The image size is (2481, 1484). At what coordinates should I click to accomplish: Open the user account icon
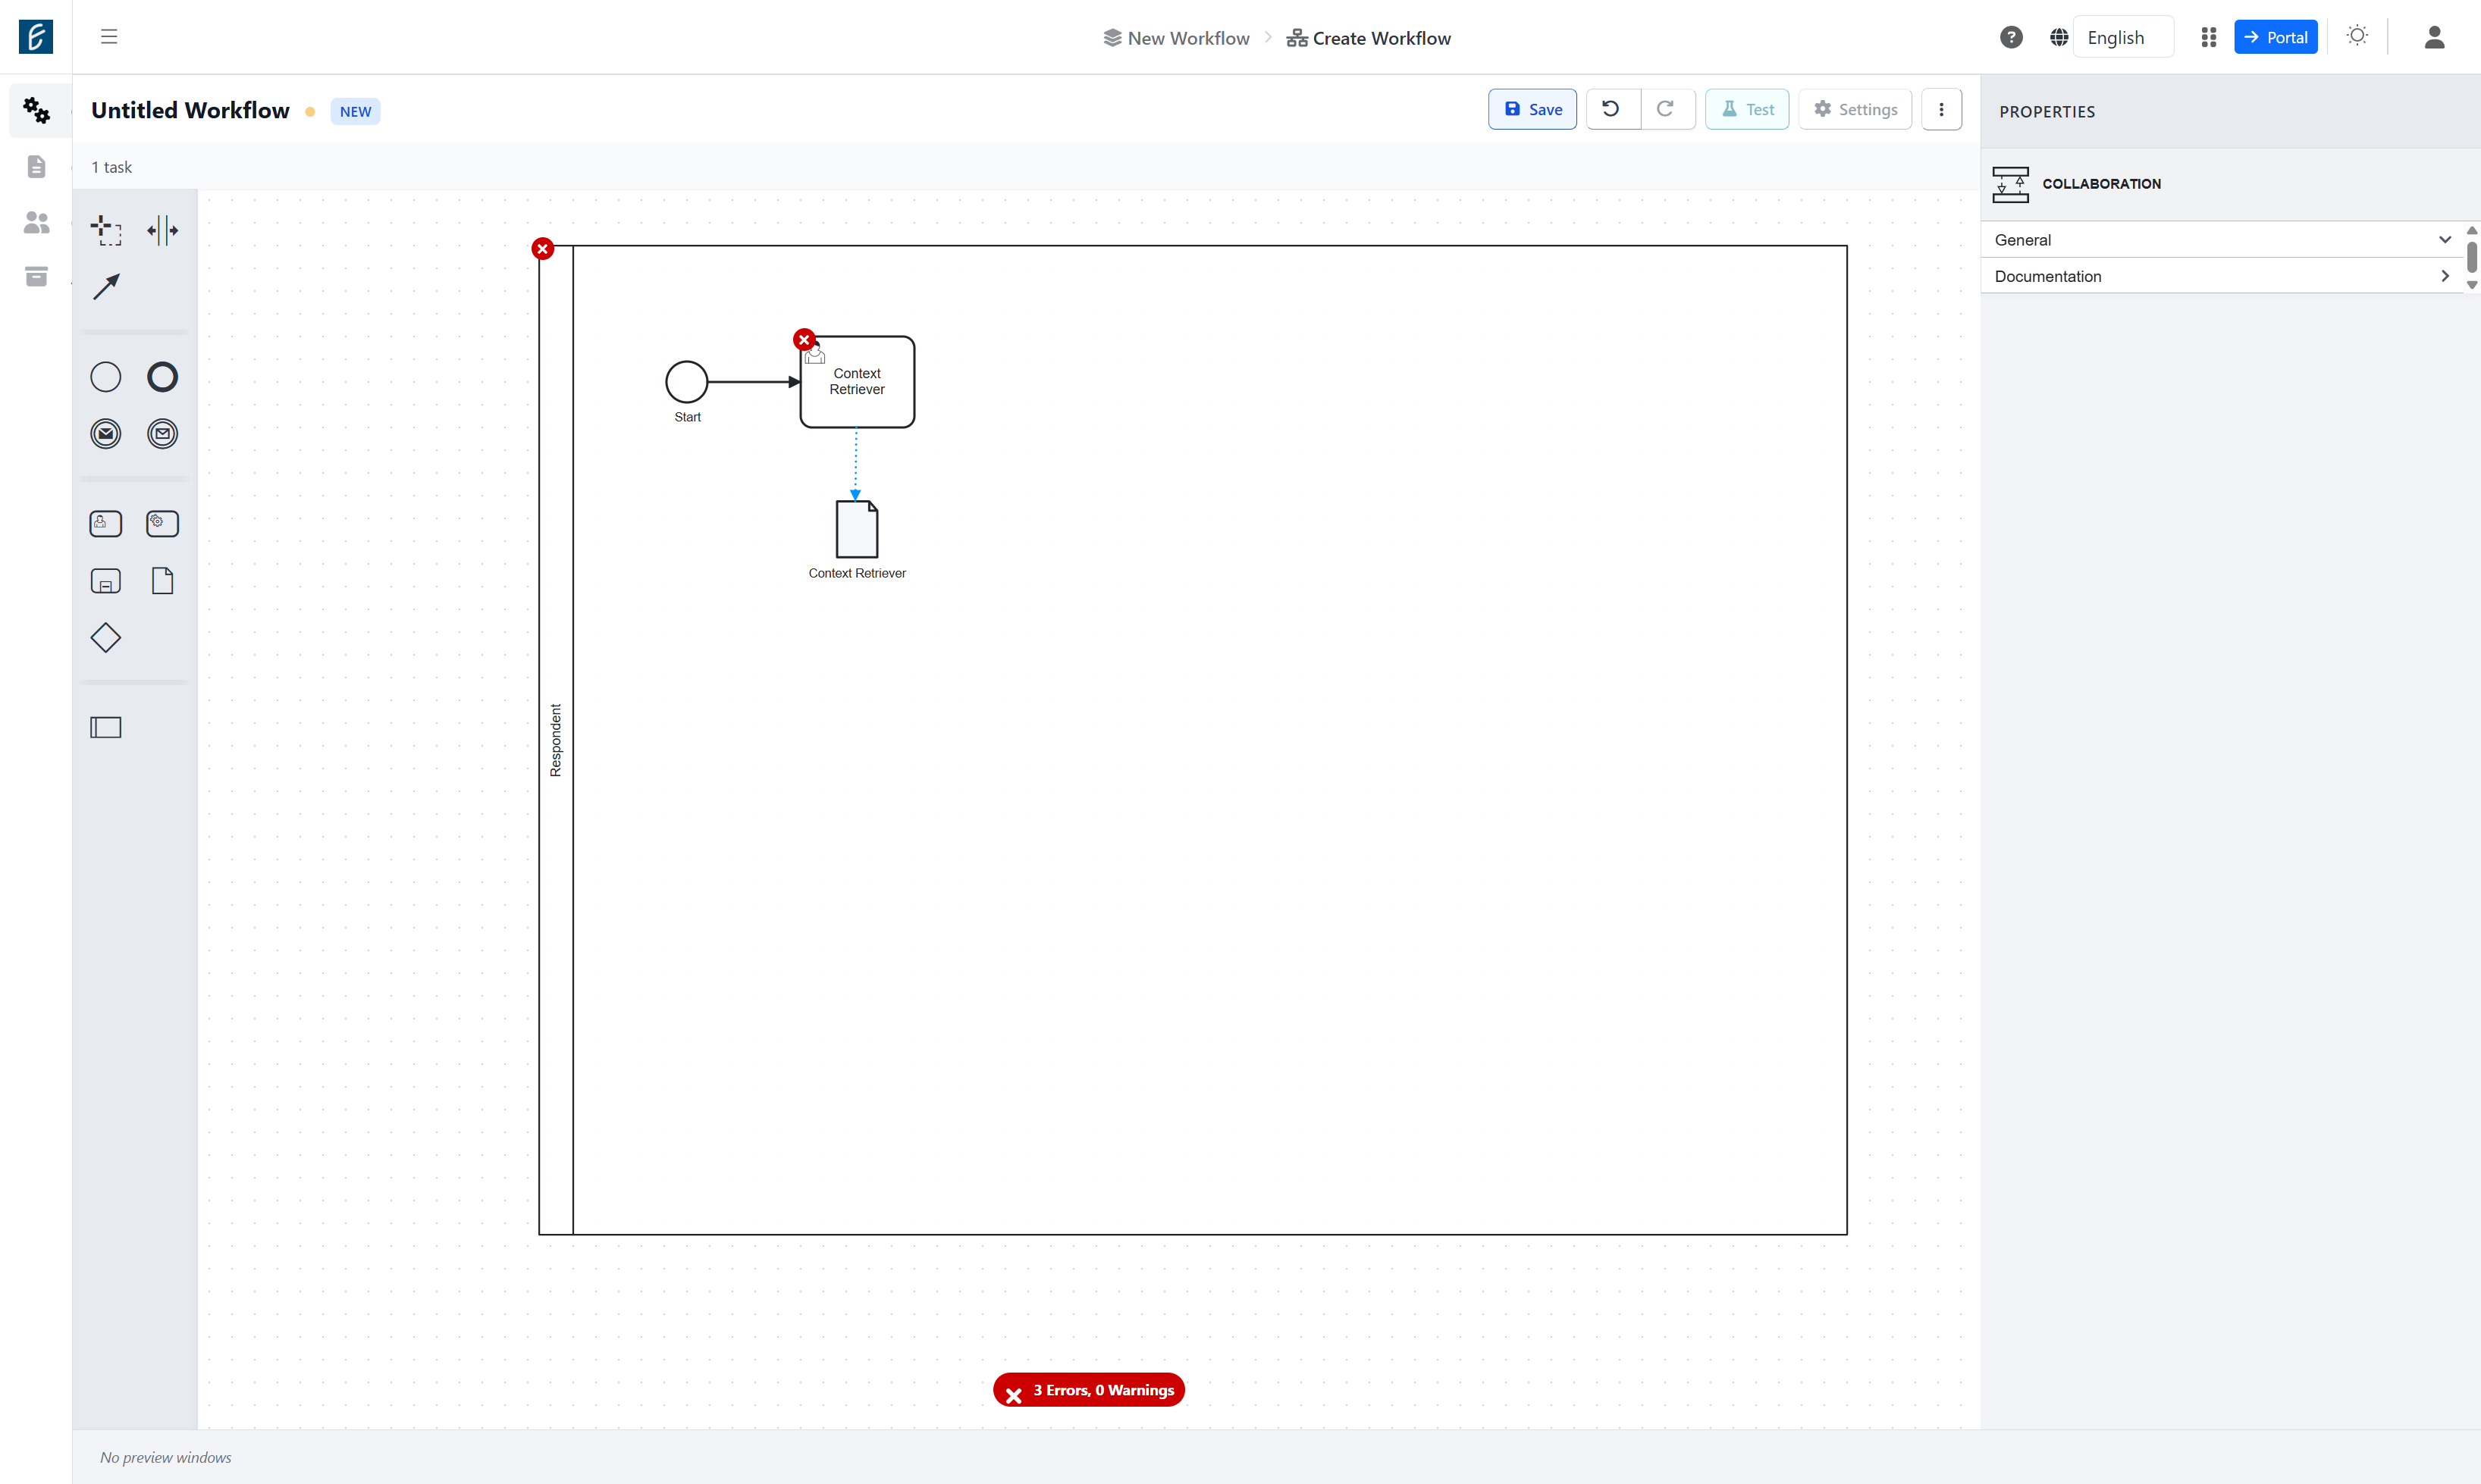(2434, 38)
